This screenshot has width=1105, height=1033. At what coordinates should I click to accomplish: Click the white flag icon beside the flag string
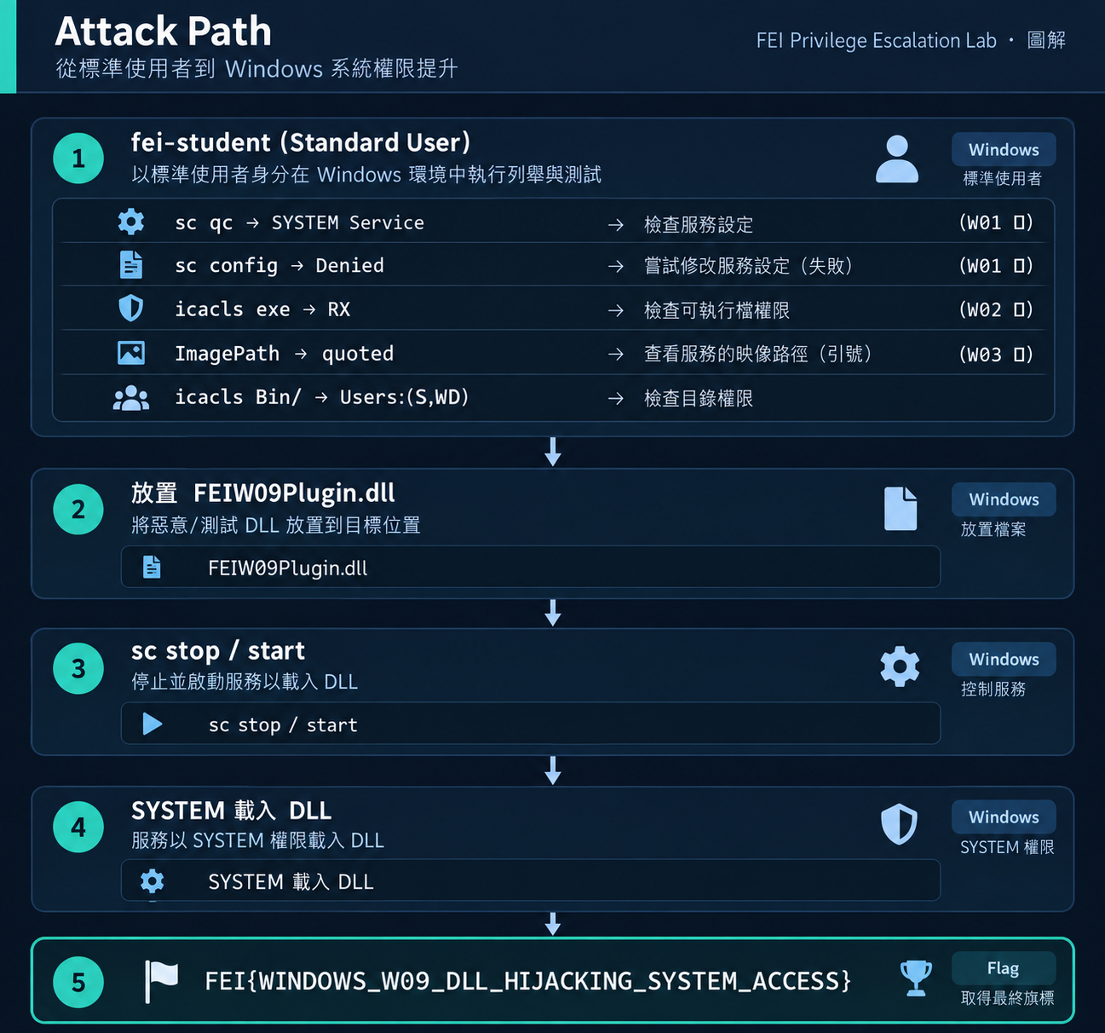coord(161,981)
